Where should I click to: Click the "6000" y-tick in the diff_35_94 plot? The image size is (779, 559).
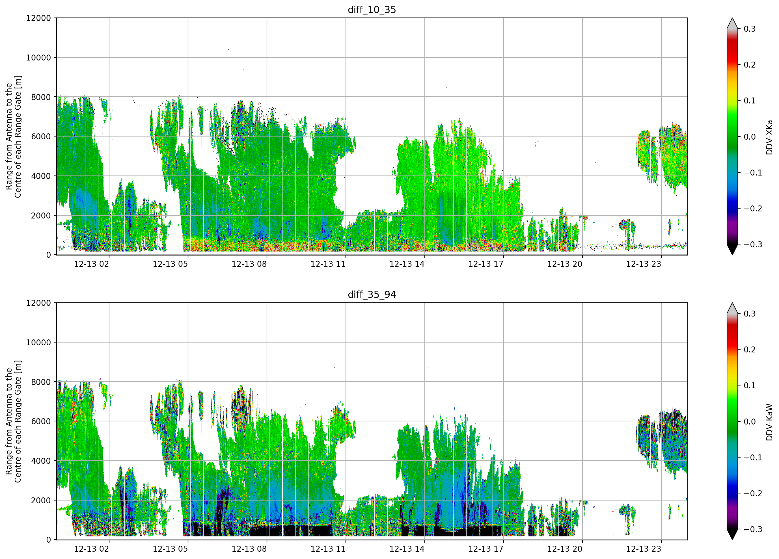pos(41,422)
